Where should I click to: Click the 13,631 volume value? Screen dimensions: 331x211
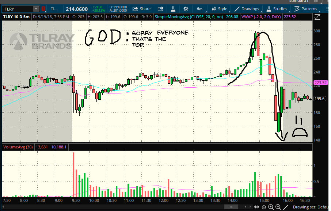pyautogui.click(x=42, y=147)
